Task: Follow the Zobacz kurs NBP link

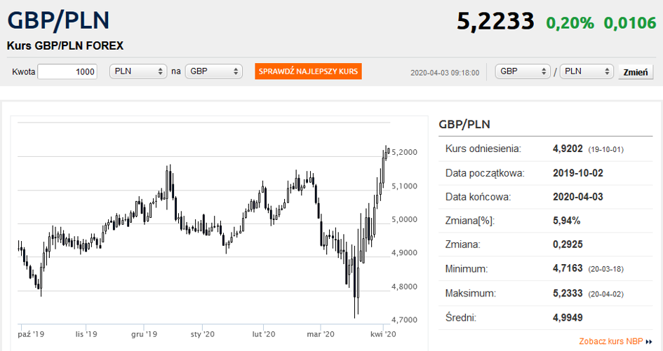Action: 611,342
